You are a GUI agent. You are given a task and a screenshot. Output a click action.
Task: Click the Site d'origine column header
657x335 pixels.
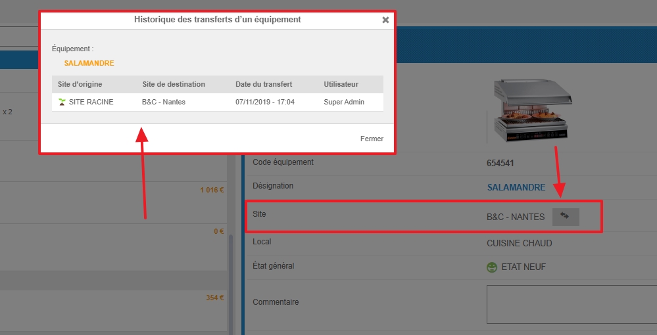80,84
